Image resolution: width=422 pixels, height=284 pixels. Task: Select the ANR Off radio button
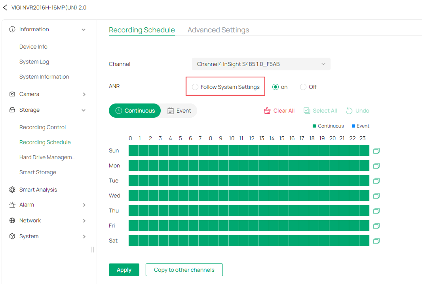(x=303, y=87)
